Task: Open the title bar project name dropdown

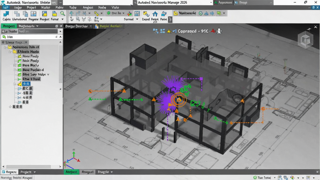Action: coord(211,2)
